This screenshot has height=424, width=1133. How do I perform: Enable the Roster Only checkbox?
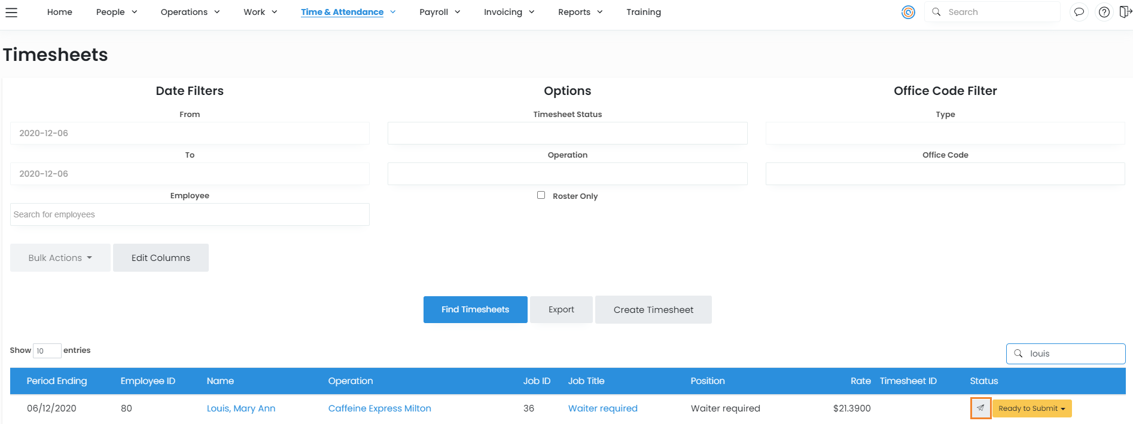541,195
